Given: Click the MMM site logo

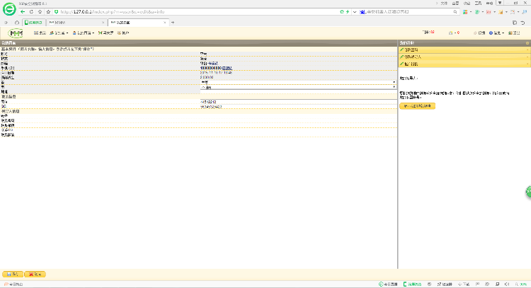Looking at the screenshot, I should click(x=16, y=33).
